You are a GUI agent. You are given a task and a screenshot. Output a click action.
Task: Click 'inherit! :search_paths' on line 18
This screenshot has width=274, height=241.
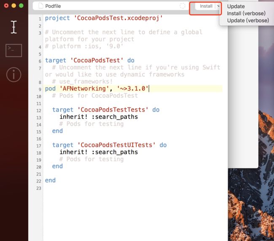[x=99, y=152]
